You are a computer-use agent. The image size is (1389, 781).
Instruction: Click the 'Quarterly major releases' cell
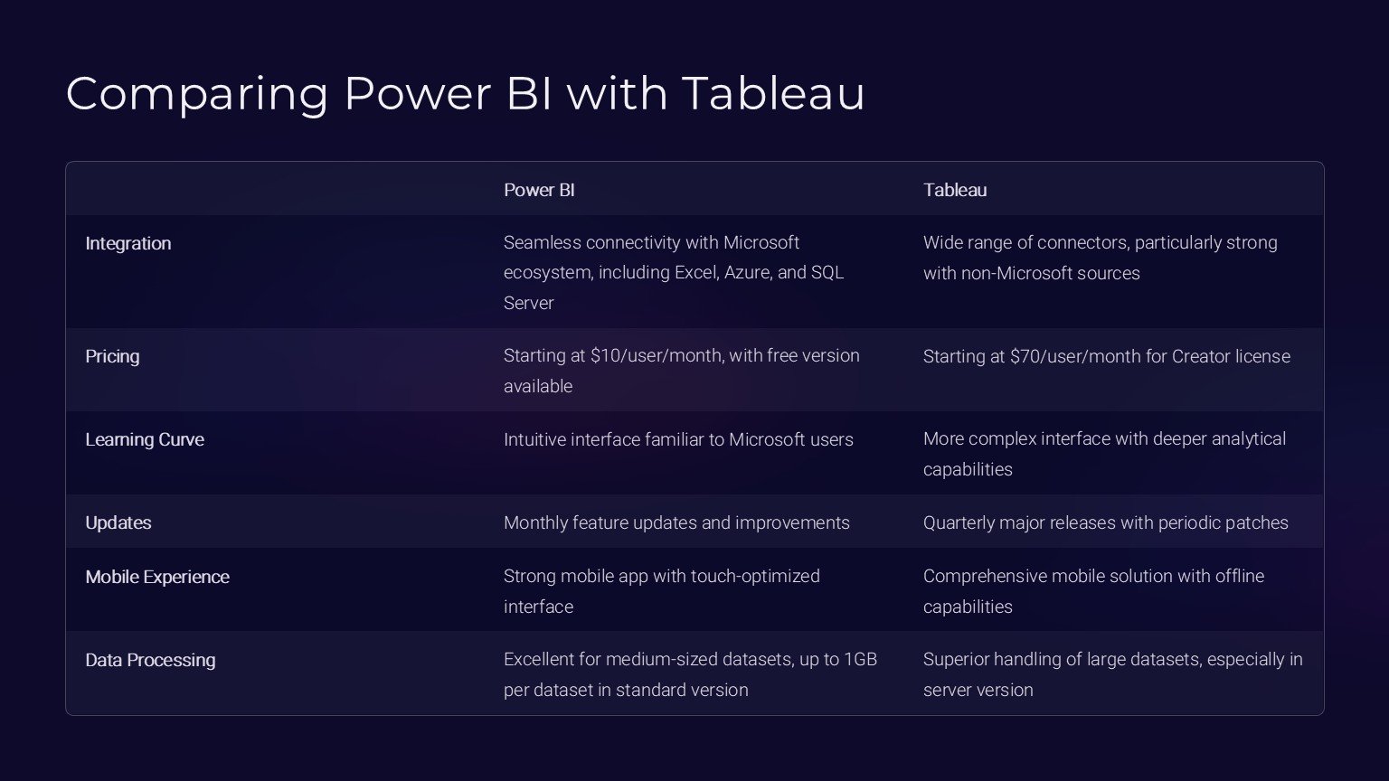(1105, 522)
